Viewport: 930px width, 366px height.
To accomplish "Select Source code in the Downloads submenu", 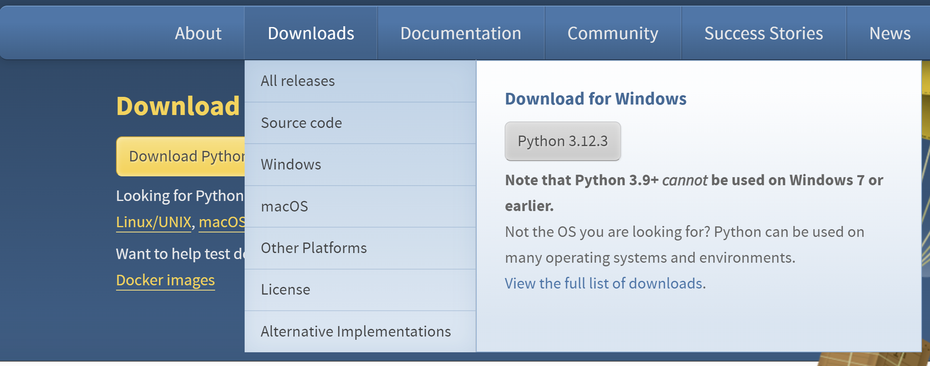I will point(301,123).
